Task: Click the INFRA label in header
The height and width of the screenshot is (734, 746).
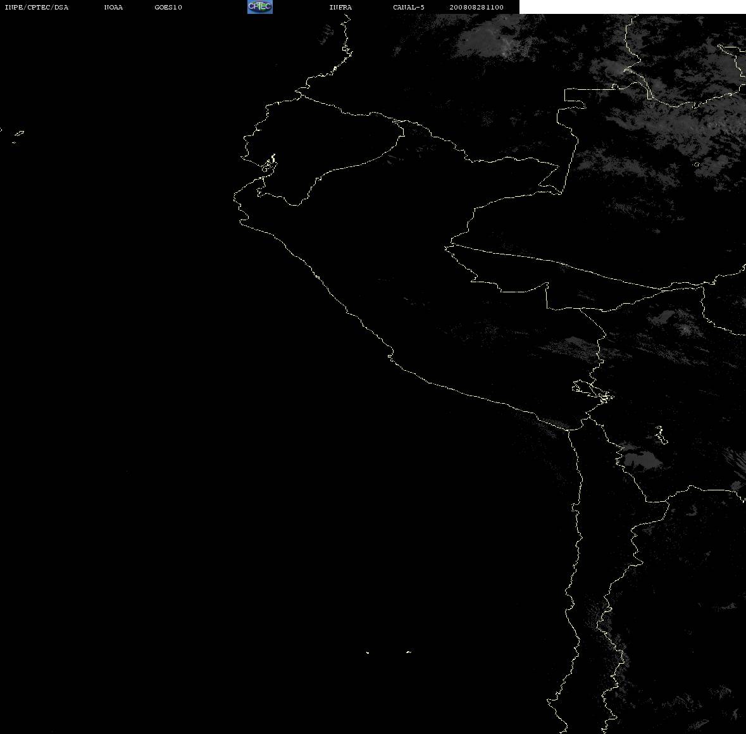Action: 340,7
